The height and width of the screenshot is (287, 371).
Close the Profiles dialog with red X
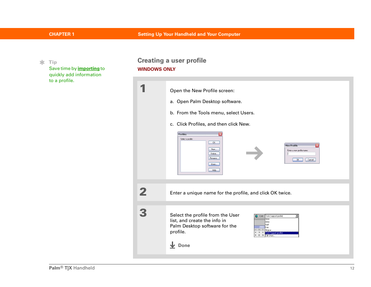[220, 134]
